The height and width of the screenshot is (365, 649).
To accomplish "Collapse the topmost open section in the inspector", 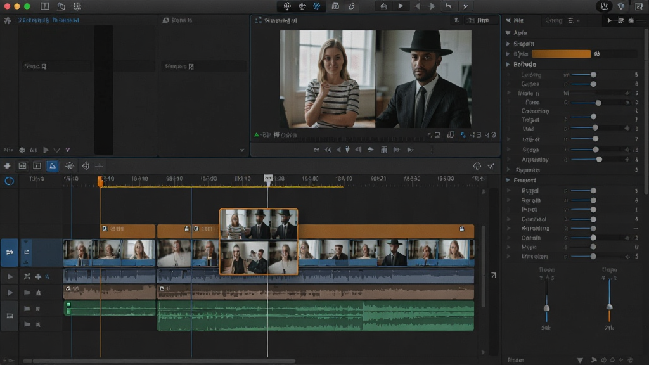I will pos(508,33).
